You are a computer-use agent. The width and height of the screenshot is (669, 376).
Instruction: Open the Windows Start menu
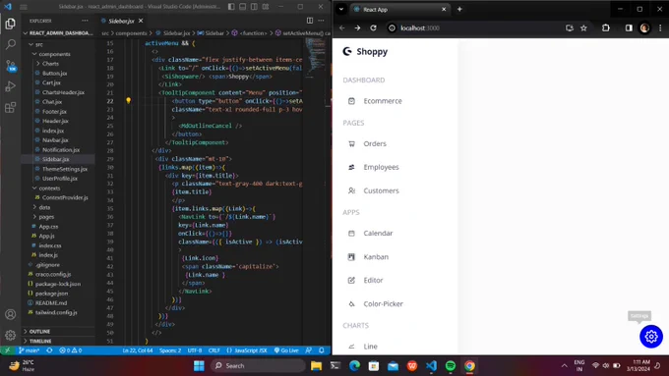199,366
